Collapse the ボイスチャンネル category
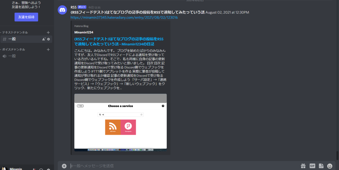Image resolution: width=339 pixels, height=170 pixels. pyautogui.click(x=13, y=49)
